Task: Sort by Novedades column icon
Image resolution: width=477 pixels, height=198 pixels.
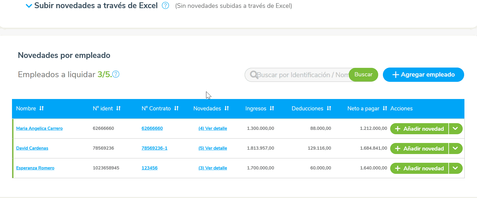Action: click(x=227, y=108)
